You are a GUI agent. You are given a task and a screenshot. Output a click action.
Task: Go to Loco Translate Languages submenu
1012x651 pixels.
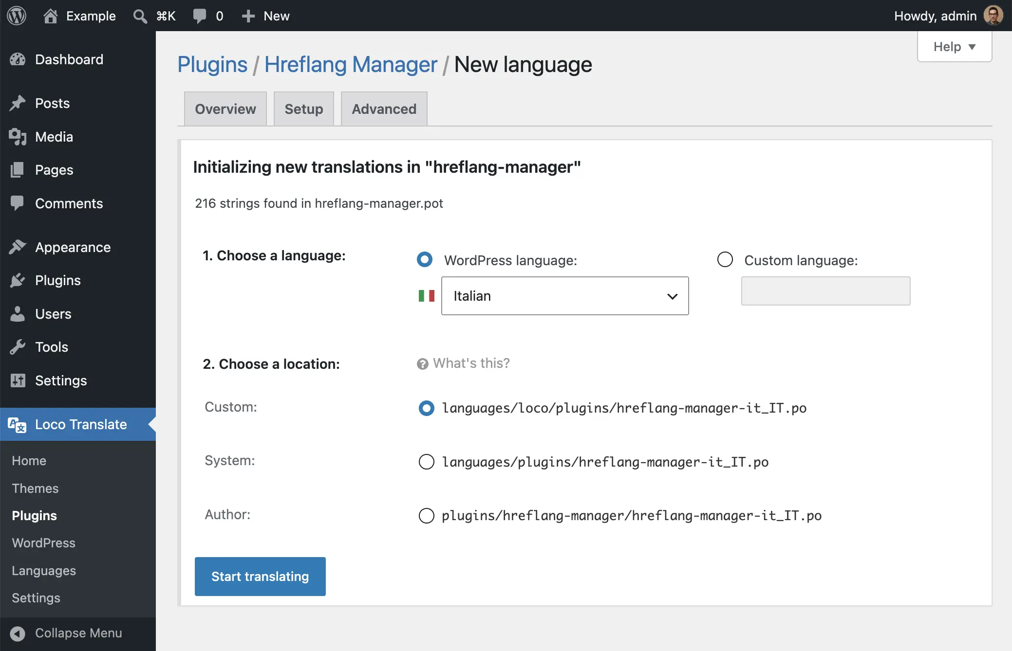[x=44, y=571]
